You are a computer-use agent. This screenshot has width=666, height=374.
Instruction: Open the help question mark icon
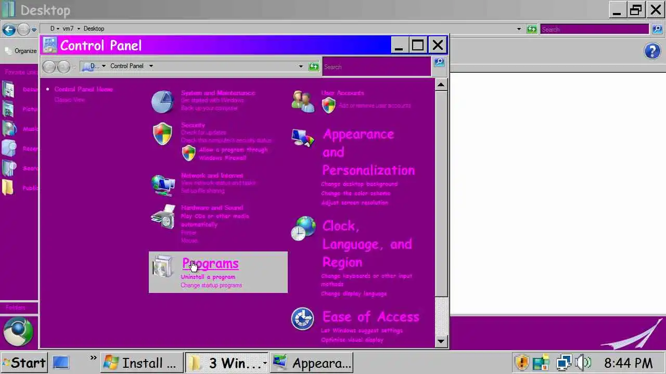pos(652,51)
